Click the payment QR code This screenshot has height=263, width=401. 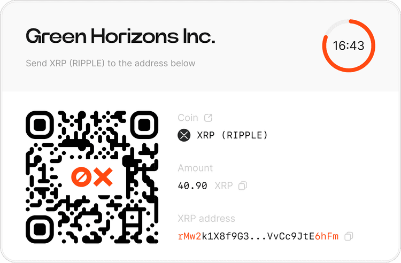click(92, 177)
